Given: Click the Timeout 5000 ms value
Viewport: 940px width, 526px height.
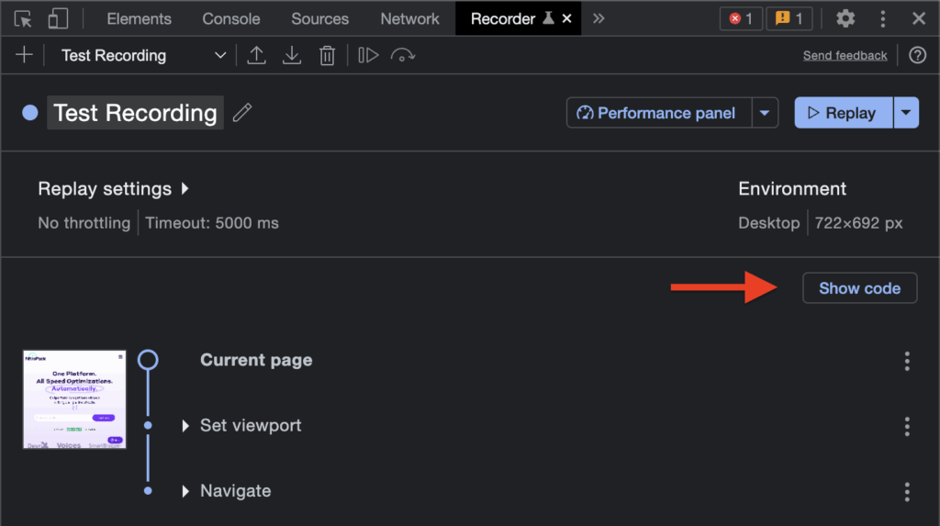Looking at the screenshot, I should (x=212, y=223).
